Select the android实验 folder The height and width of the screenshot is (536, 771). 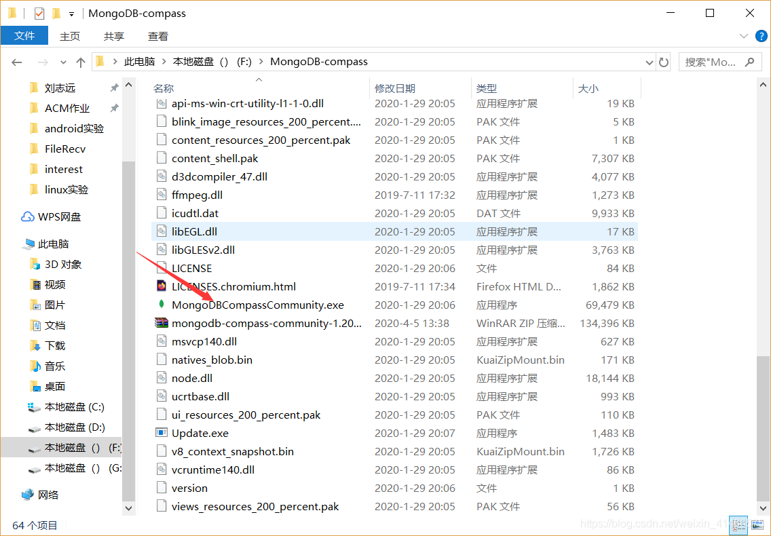coord(74,128)
